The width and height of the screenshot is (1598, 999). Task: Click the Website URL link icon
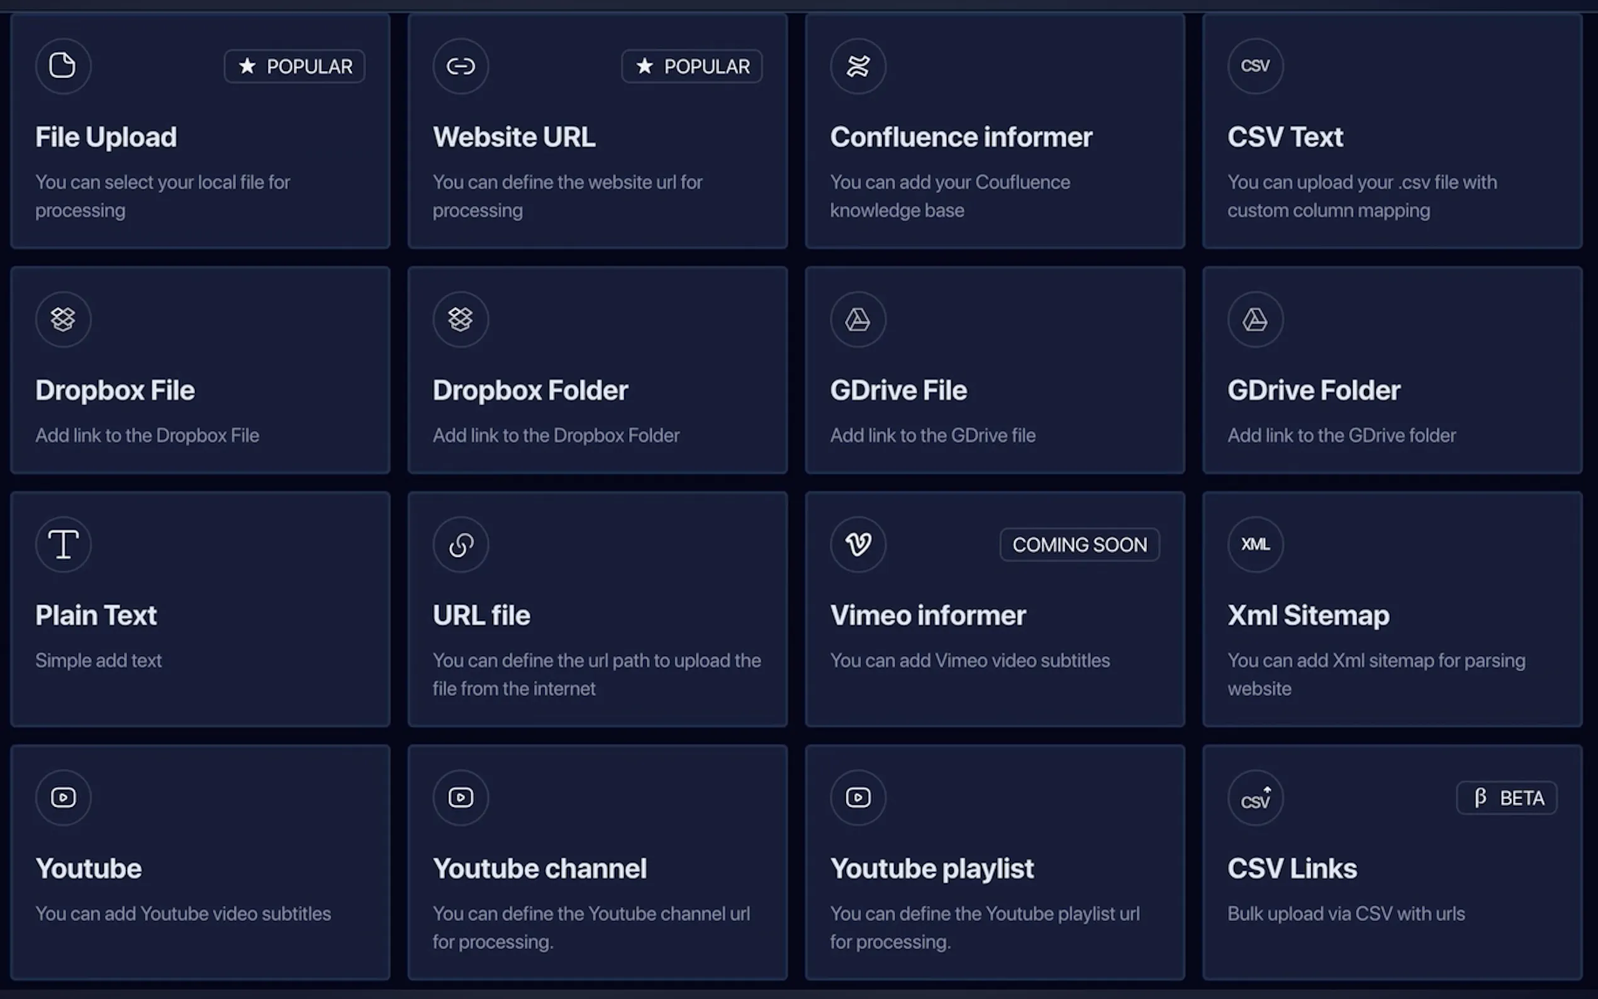(x=461, y=66)
